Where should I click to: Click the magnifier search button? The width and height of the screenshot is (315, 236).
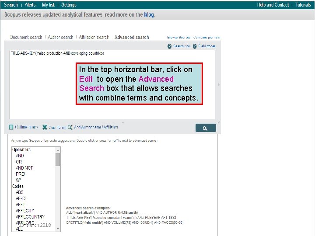pos(206,128)
